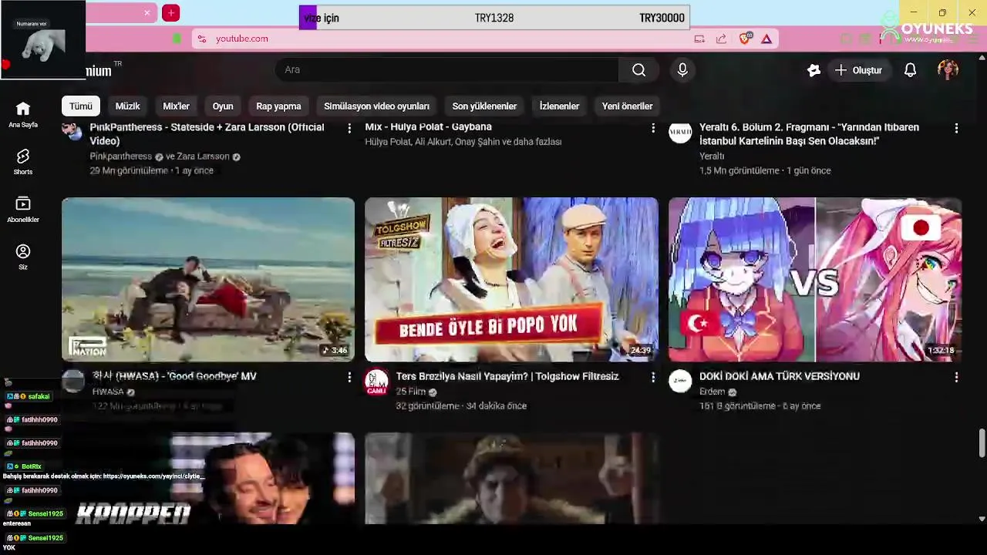
Task: Go to HWASA channel name link
Action: pos(108,392)
